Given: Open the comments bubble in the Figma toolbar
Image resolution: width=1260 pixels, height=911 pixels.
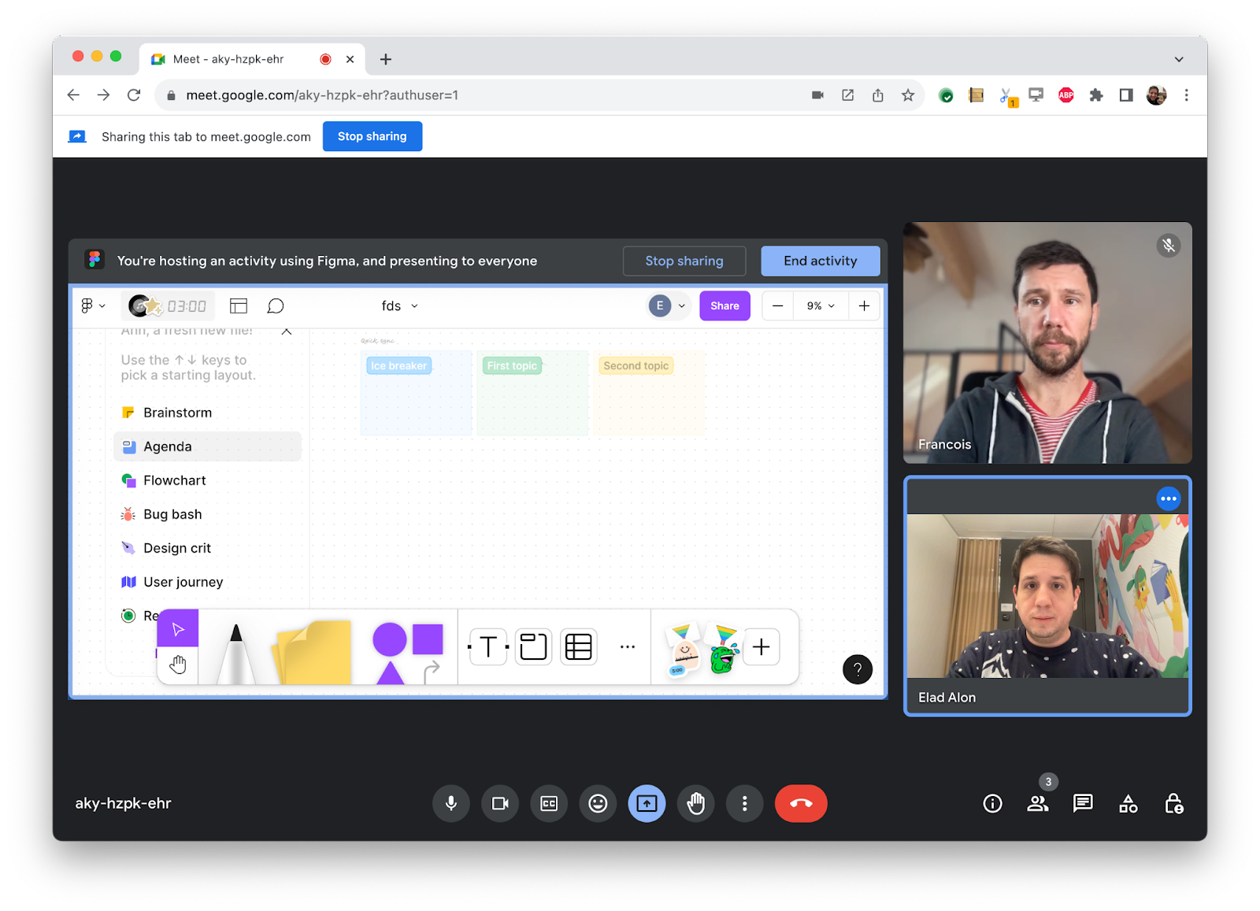Looking at the screenshot, I should 275,306.
